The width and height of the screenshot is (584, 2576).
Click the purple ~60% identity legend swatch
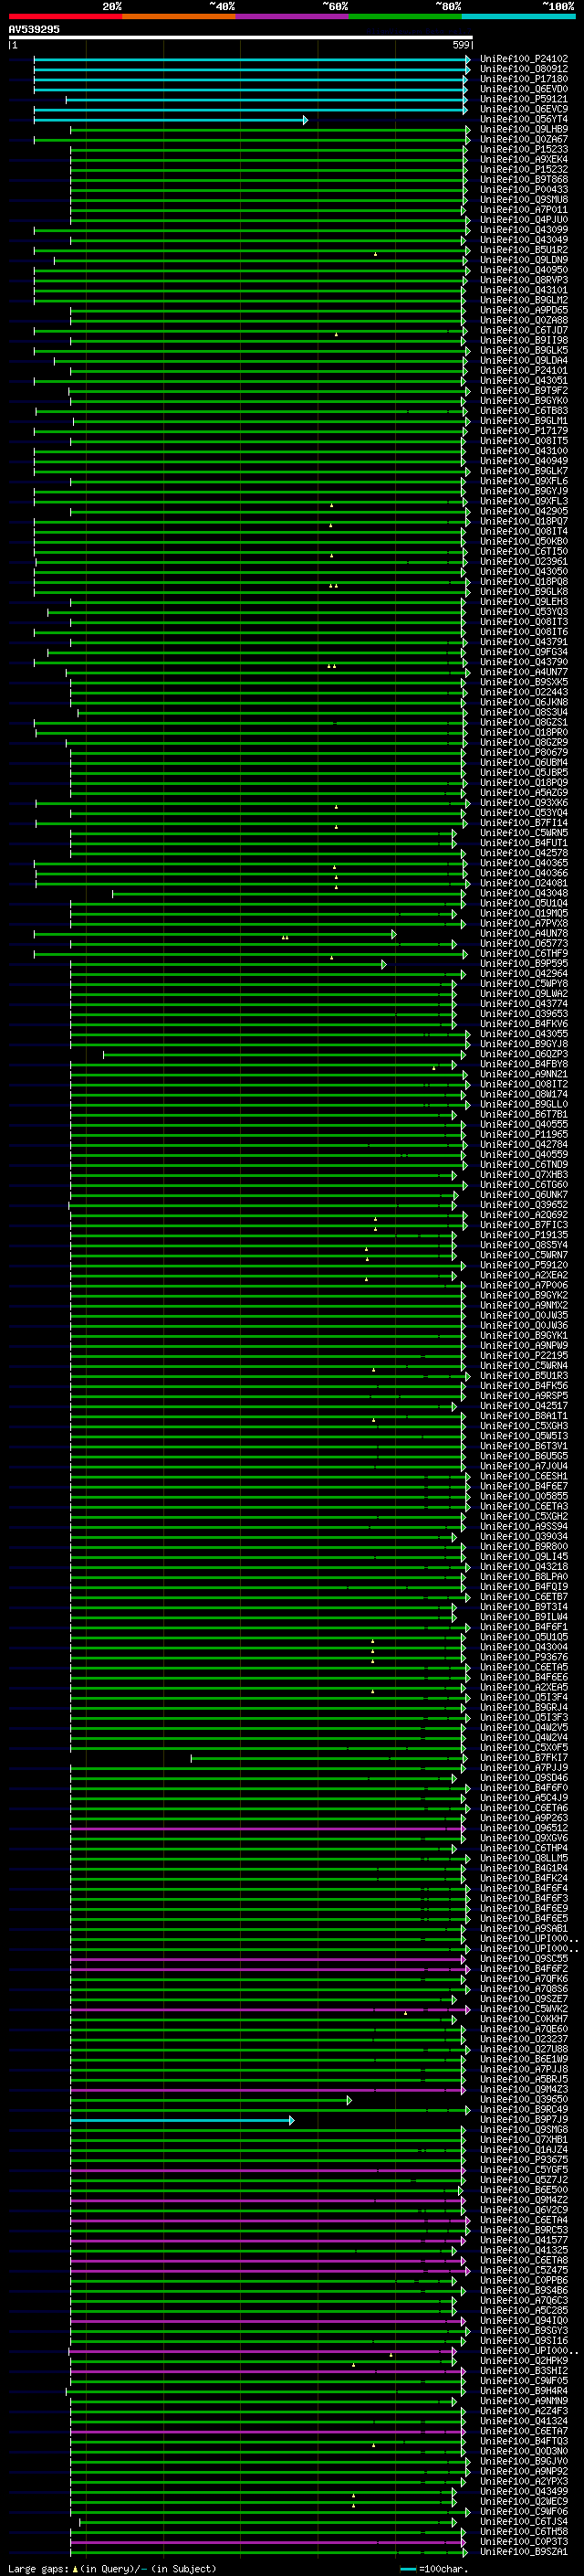click(293, 16)
